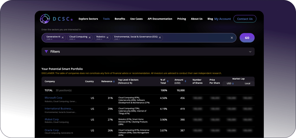Open the iRobot Corp company link
The width and height of the screenshot is (296, 138).
[x=52, y=119]
